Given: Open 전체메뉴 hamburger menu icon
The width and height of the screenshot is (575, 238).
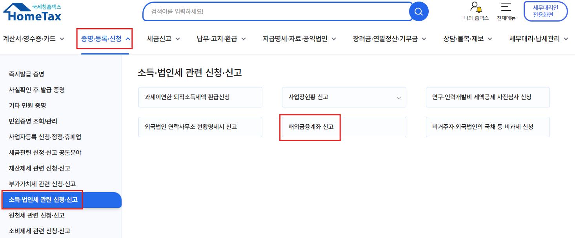Looking at the screenshot, I should [x=506, y=7].
